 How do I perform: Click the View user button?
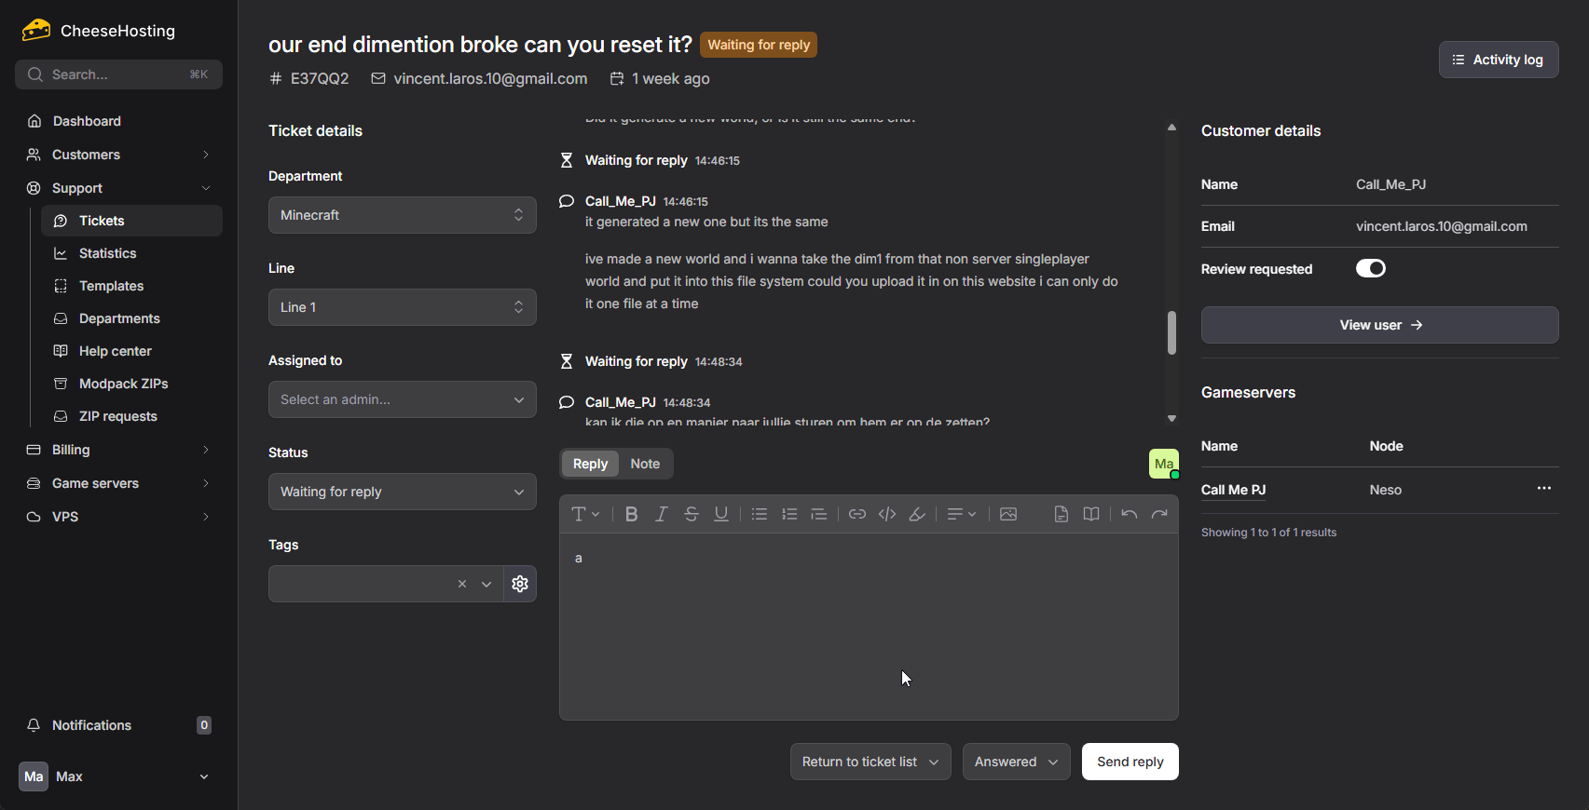(x=1379, y=325)
